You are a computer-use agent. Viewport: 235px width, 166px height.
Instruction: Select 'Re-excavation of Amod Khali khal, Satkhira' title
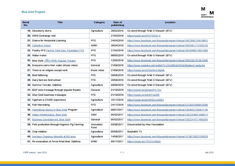point(56,141)
